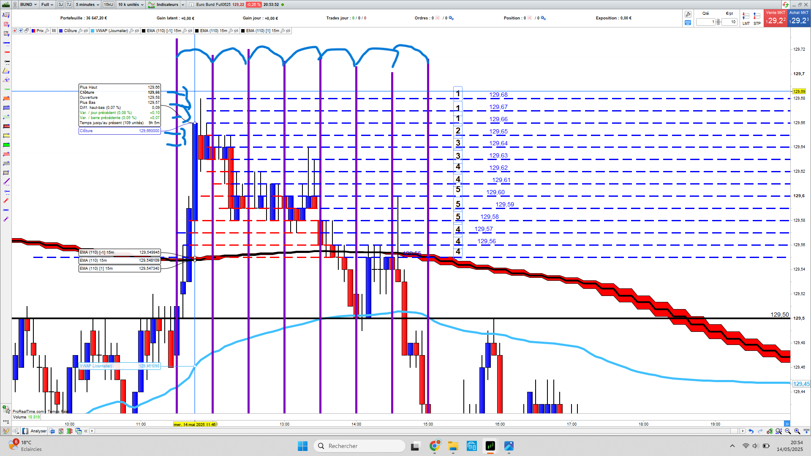Select the 3J quick timeframe button
This screenshot has height=456, width=811.
pos(60,5)
